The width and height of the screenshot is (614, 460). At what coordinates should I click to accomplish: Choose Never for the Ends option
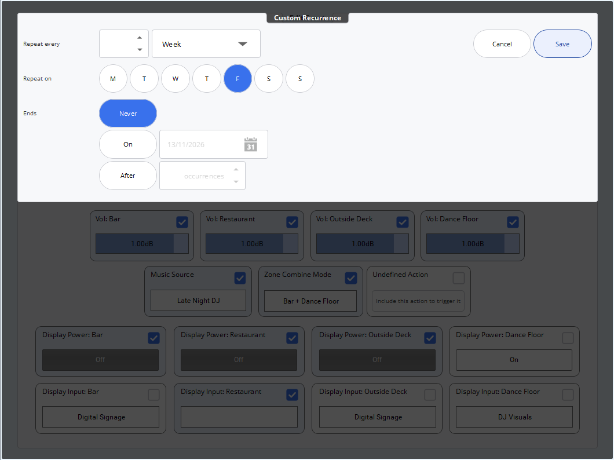(x=128, y=114)
